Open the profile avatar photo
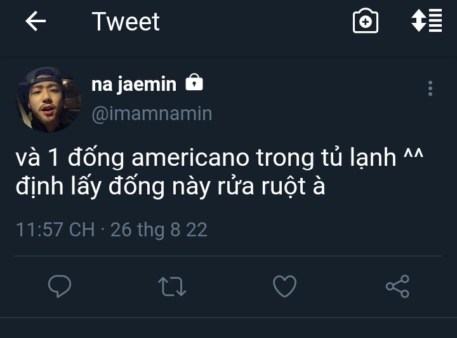 pos(48,100)
